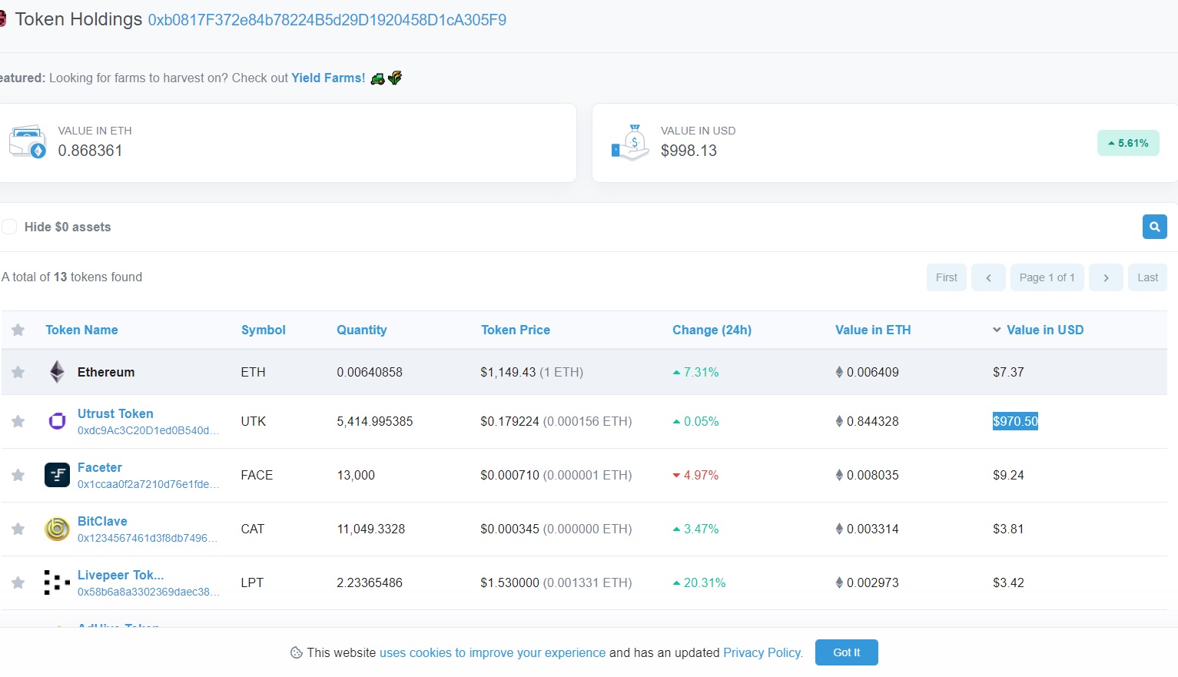This screenshot has width=1178, height=677.
Task: Click the LPT symbol cell
Action: [252, 582]
